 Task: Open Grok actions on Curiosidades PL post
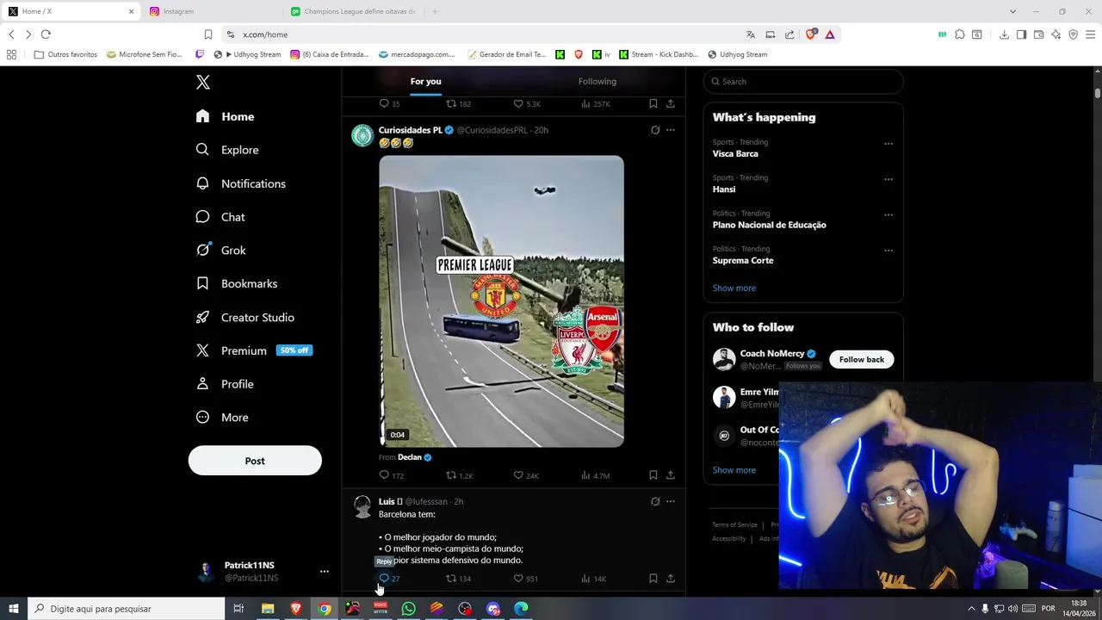tap(655, 130)
